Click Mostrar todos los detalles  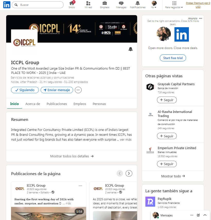[x=72, y=156]
